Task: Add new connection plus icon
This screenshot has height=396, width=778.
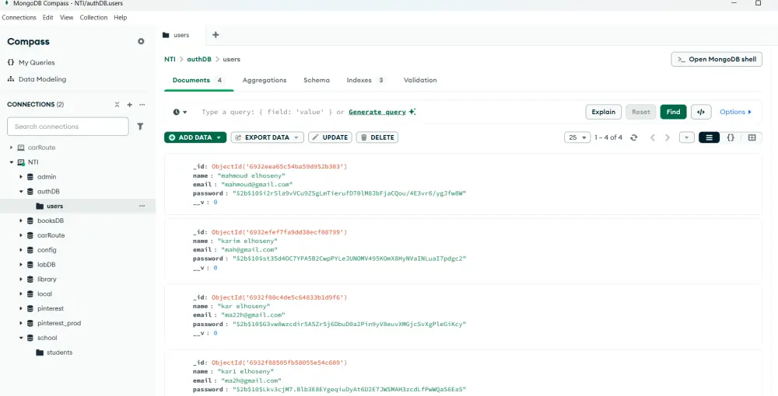Action: pos(129,105)
